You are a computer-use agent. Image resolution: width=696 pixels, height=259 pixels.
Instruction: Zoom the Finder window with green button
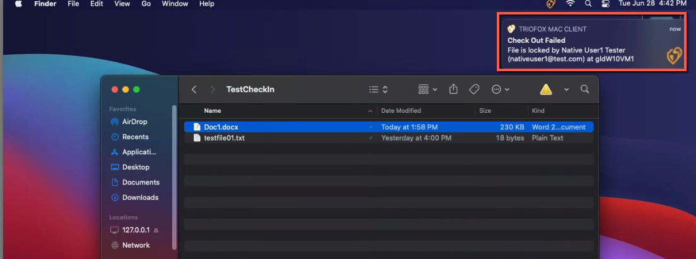[x=136, y=89]
